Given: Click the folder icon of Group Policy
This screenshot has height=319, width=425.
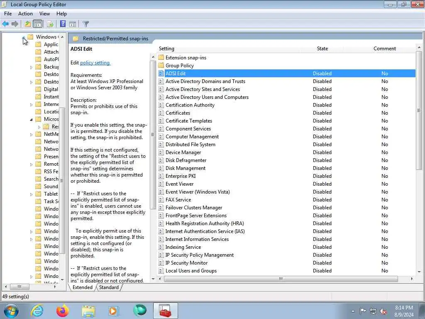Looking at the screenshot, I should [161, 65].
